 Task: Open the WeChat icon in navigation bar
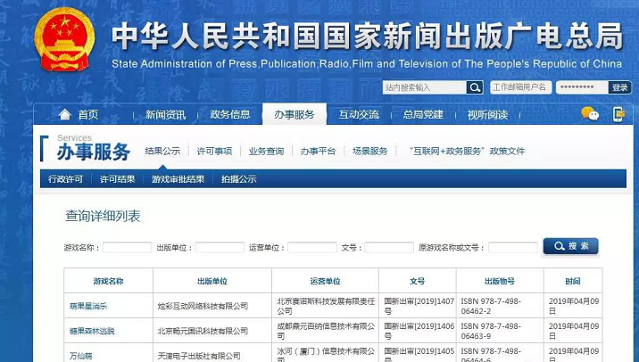tap(589, 114)
